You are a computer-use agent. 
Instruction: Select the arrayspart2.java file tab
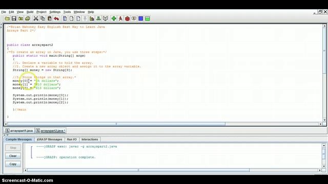(x=50, y=131)
